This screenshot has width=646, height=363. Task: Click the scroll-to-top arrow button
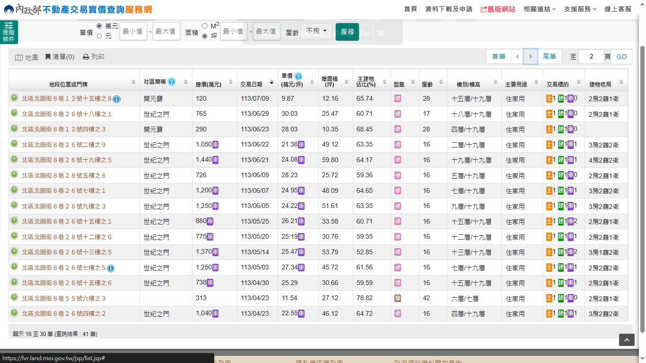(x=627, y=340)
